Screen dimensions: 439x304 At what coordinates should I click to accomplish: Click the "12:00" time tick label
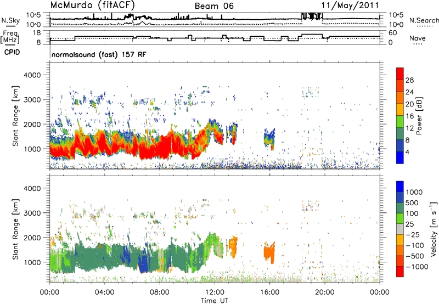[215, 292]
